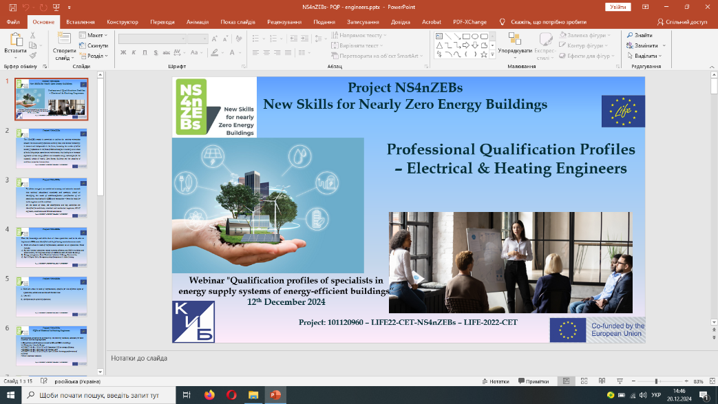718x404 pixels.
Task: Open the Select (Виділити) dropdown
Action: click(x=644, y=56)
